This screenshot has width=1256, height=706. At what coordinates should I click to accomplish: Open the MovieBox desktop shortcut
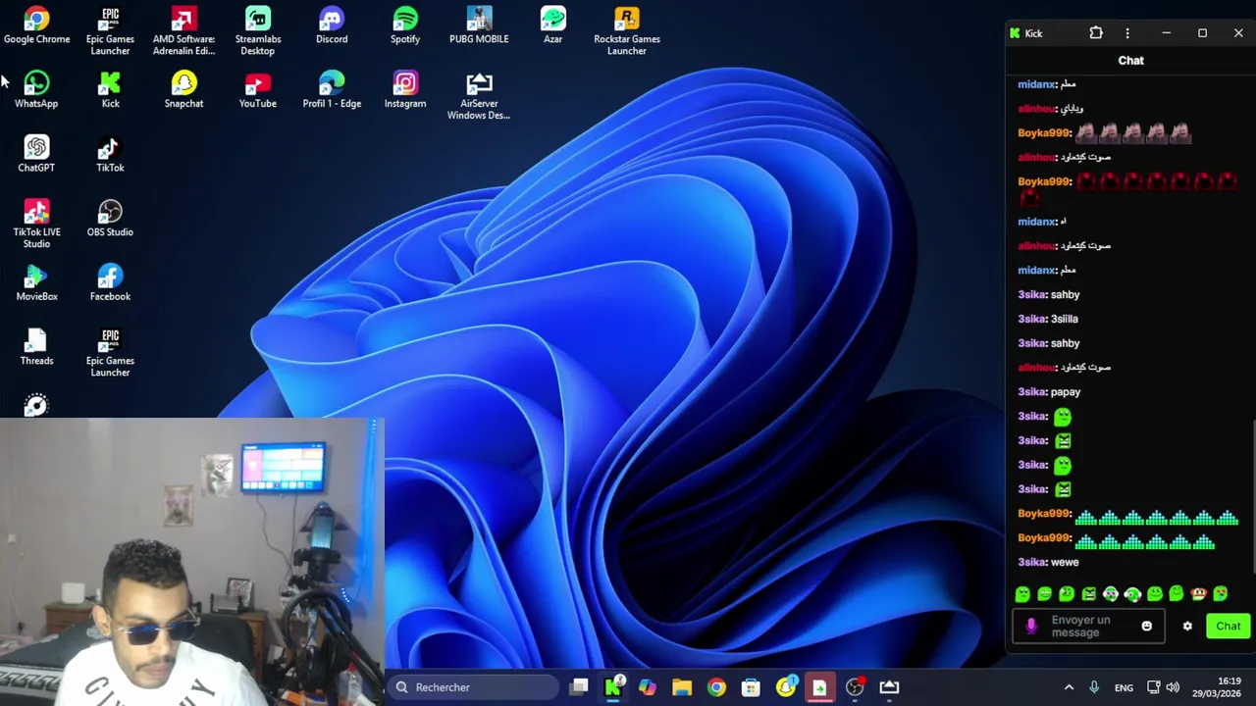(36, 283)
